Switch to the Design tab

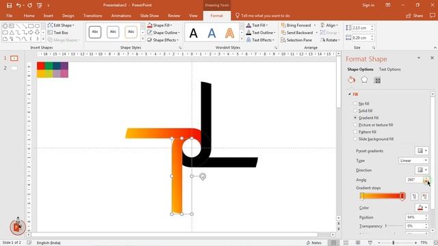(68, 16)
